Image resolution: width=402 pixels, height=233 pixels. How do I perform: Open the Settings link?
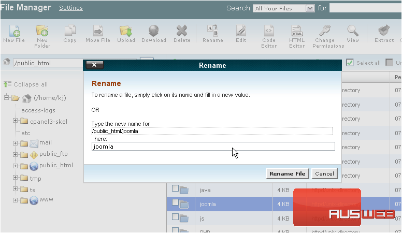coord(71,8)
